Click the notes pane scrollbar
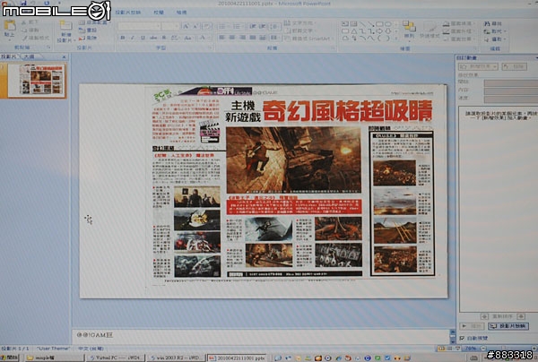538x362 pixels. [x=453, y=336]
